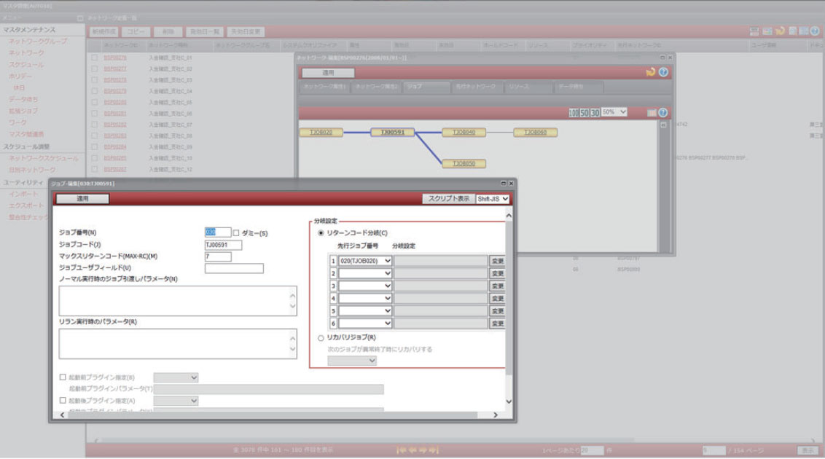825x459 pixels.
Task: Enable the ダミー(S) checkbox
Action: click(x=235, y=233)
